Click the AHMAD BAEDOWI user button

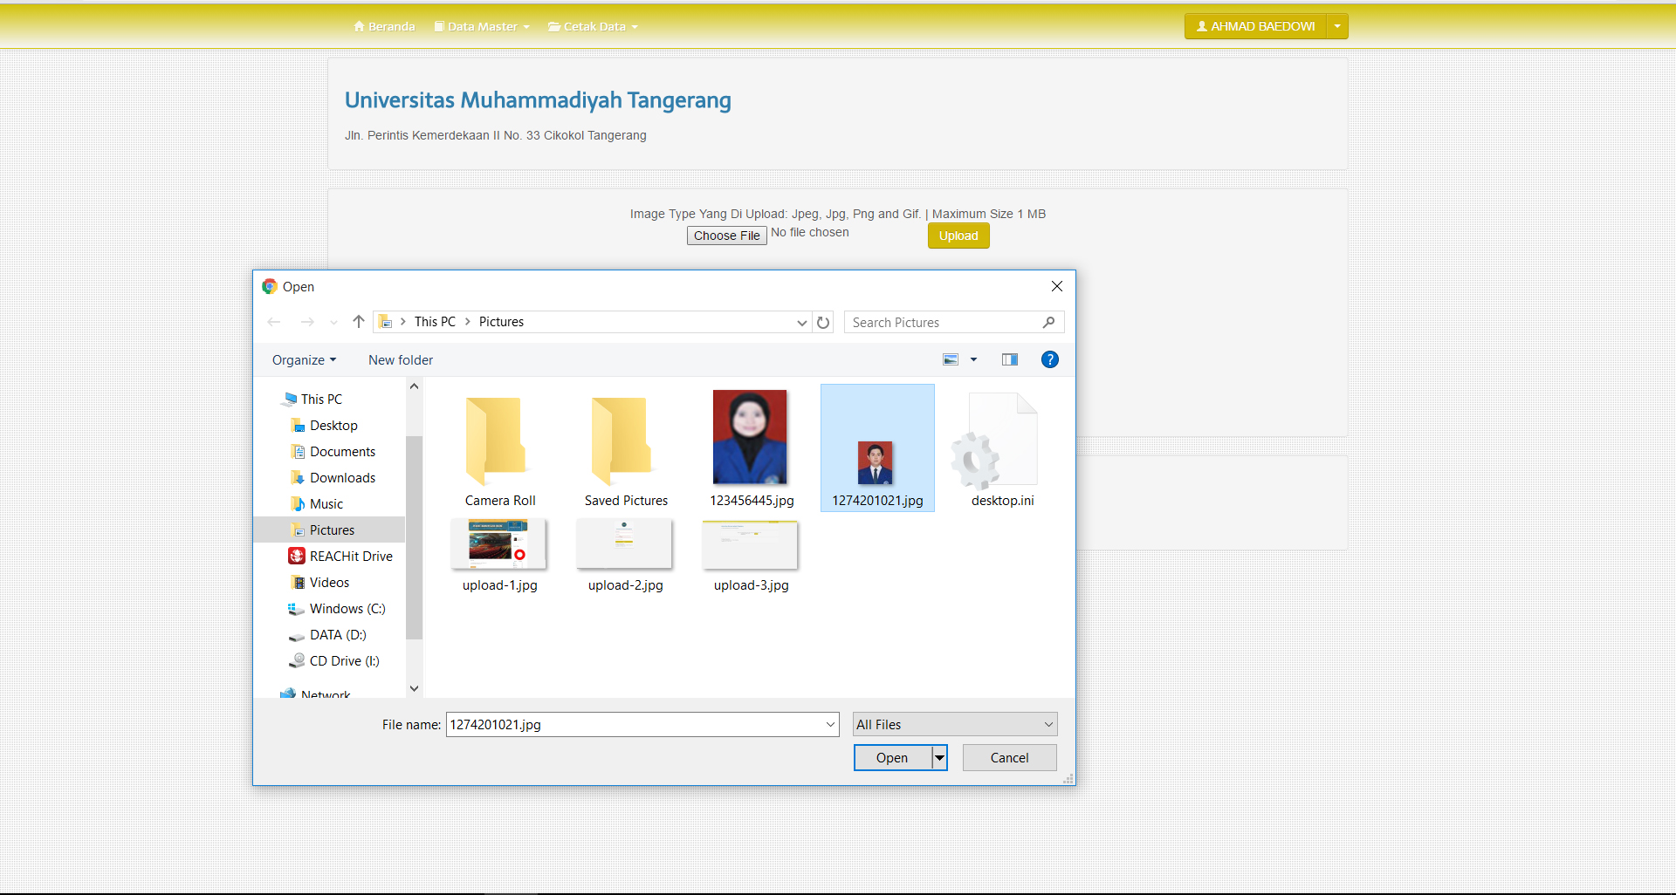coord(1255,26)
